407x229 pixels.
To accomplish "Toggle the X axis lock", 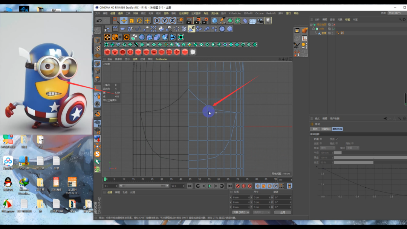I will (157, 20).
